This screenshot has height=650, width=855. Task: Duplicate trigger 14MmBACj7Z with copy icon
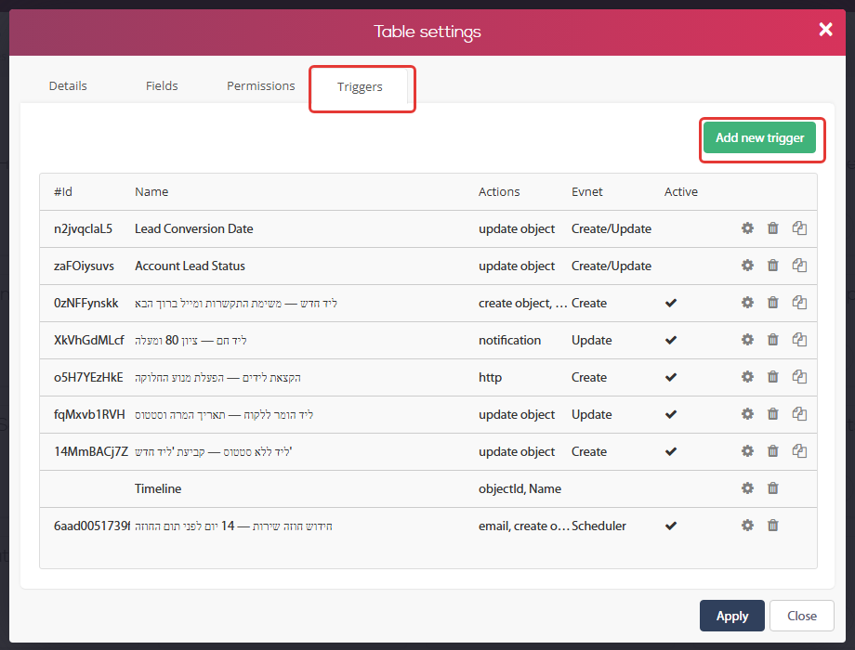[x=799, y=450]
